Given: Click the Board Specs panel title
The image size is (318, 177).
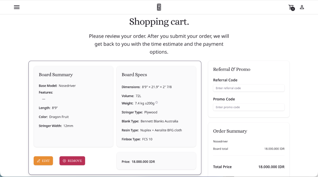Looking at the screenshot, I should point(134,75).
